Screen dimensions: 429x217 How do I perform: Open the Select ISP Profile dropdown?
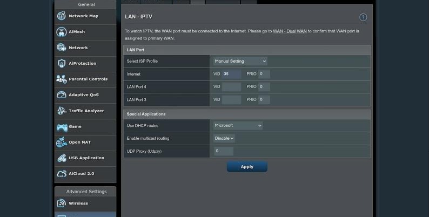pos(240,61)
